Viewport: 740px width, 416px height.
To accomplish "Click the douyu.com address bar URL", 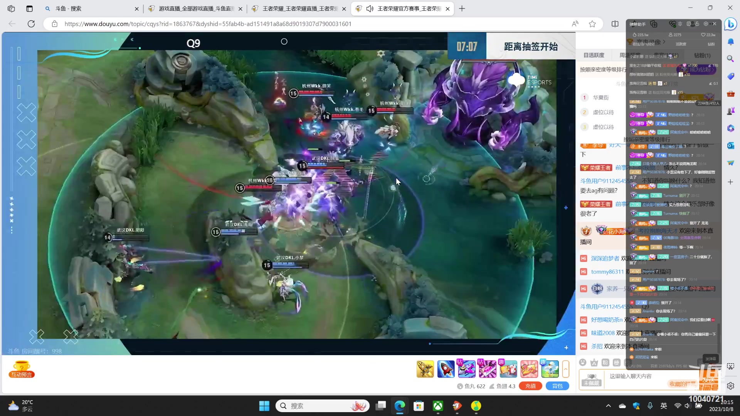I will point(208,24).
